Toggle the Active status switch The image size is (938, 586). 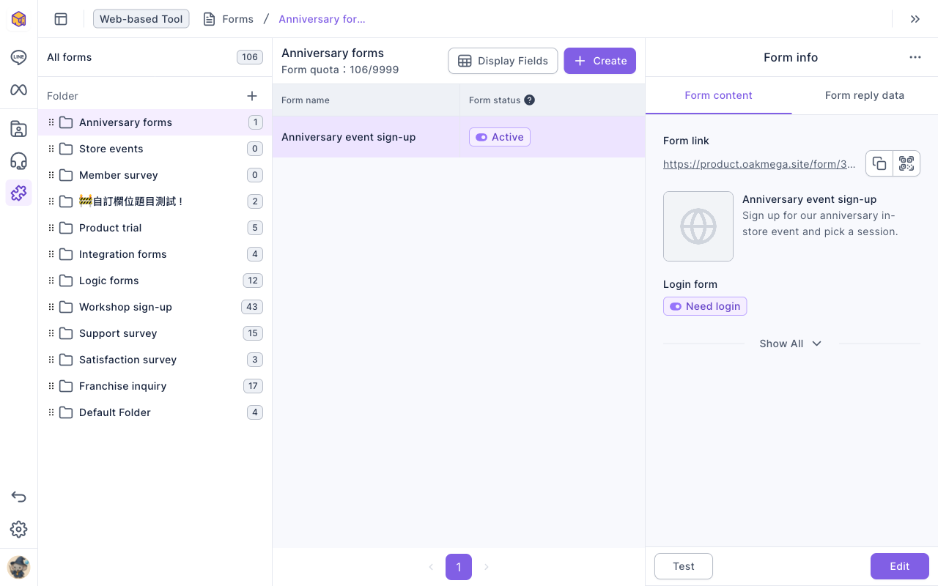click(x=481, y=137)
